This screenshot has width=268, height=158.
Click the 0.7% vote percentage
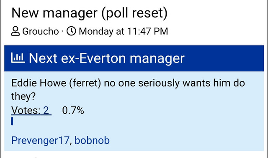click(x=73, y=110)
